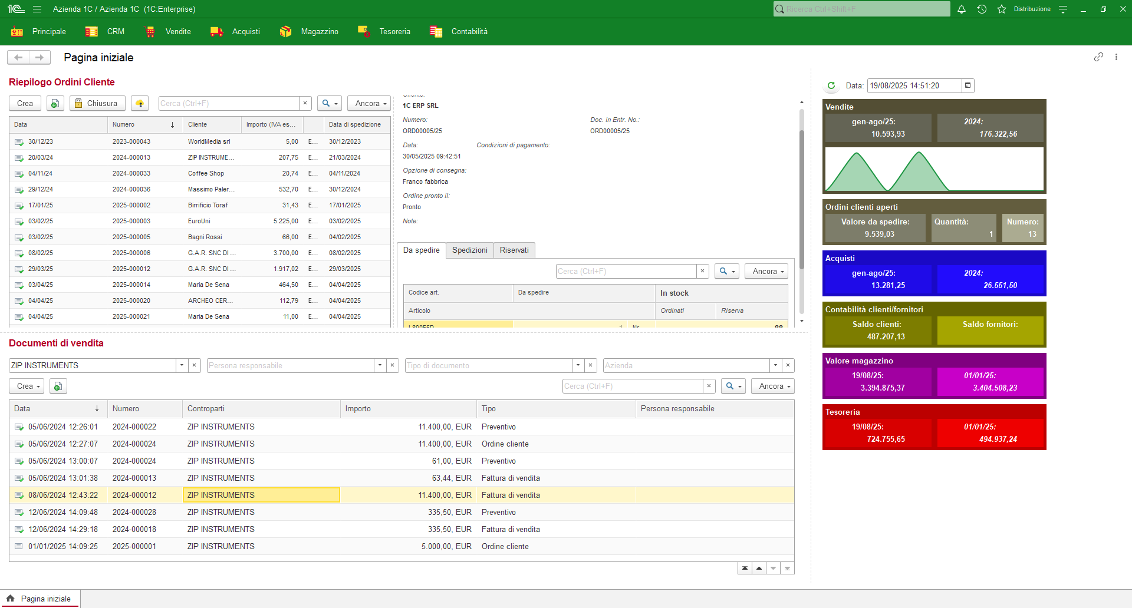Switch to Da spedire tab
Viewport: 1132px width, 608px height.
[421, 250]
